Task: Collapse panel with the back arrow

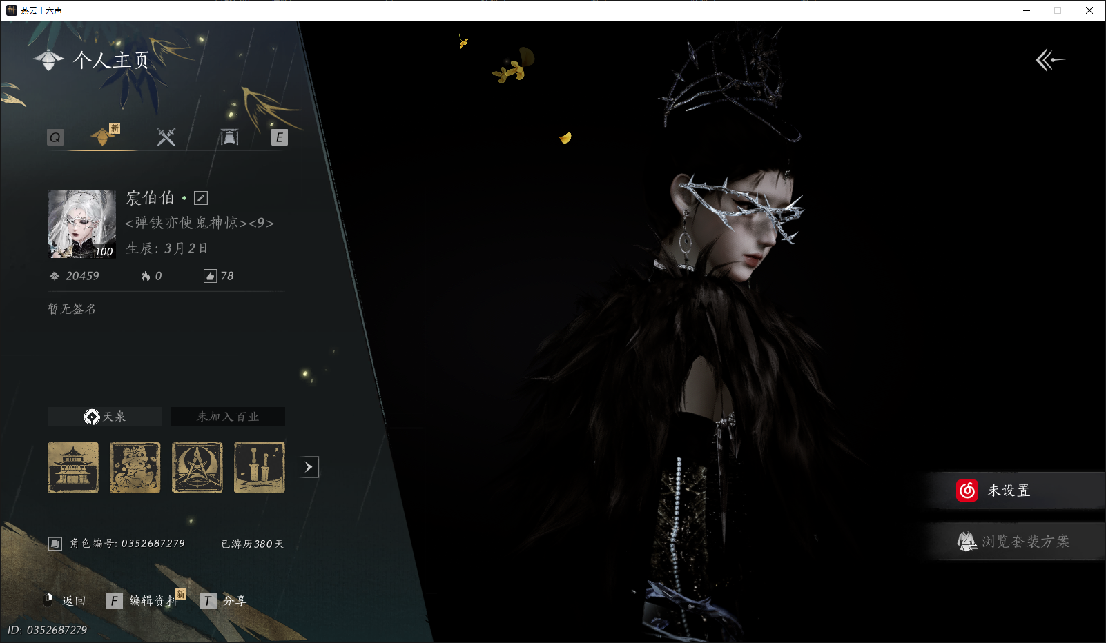Action: point(1049,60)
